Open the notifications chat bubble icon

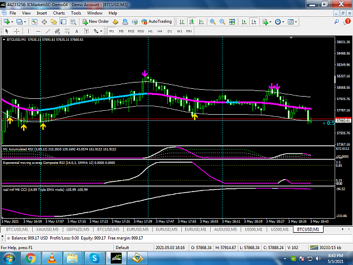click(347, 21)
